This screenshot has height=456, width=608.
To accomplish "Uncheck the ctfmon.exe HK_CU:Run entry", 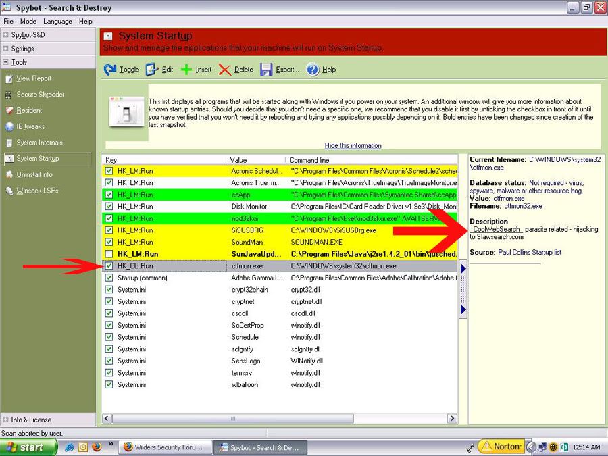I will (109, 266).
